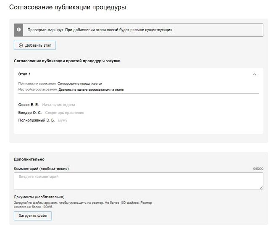
Task: Select approver Бендер О. С.
Action: 30,113
